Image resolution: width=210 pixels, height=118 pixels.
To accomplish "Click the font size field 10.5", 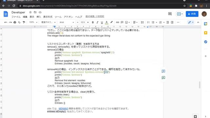I will [83, 22].
